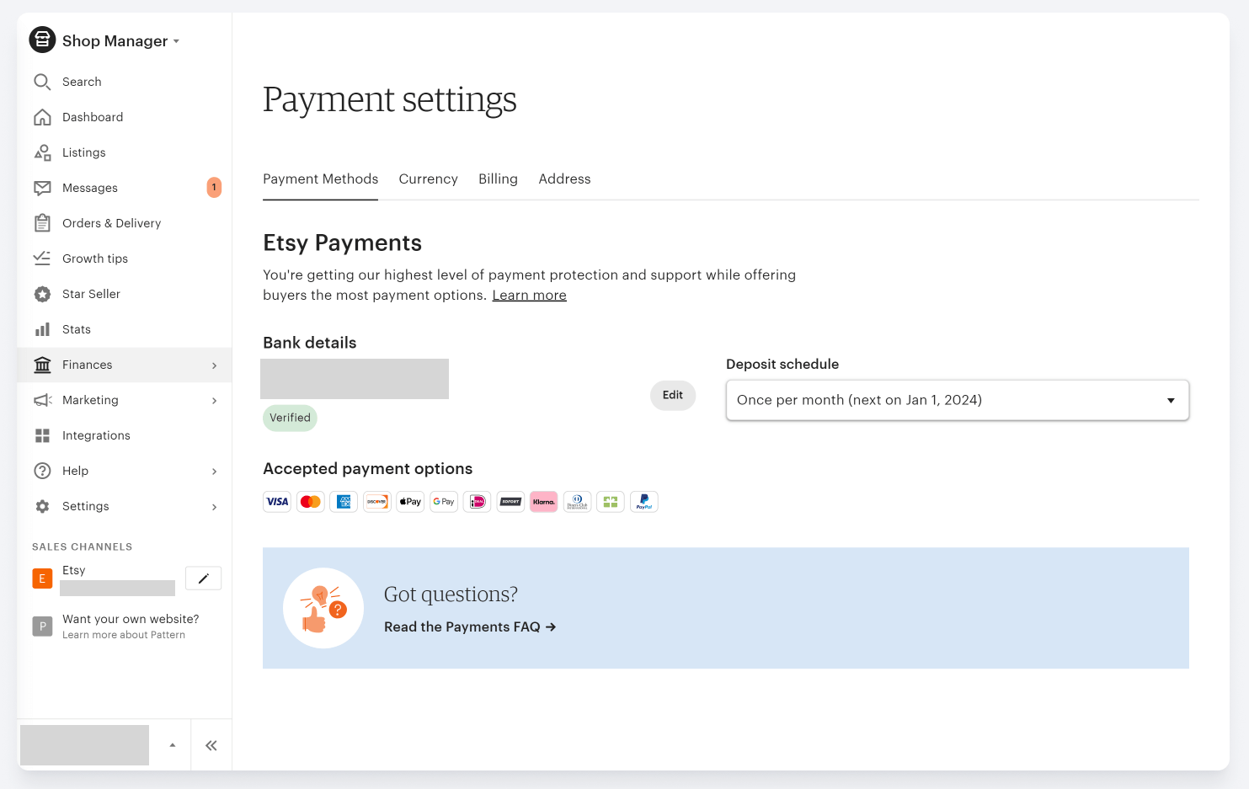
Task: Expand the Settings submenu chevron
Action: point(214,507)
